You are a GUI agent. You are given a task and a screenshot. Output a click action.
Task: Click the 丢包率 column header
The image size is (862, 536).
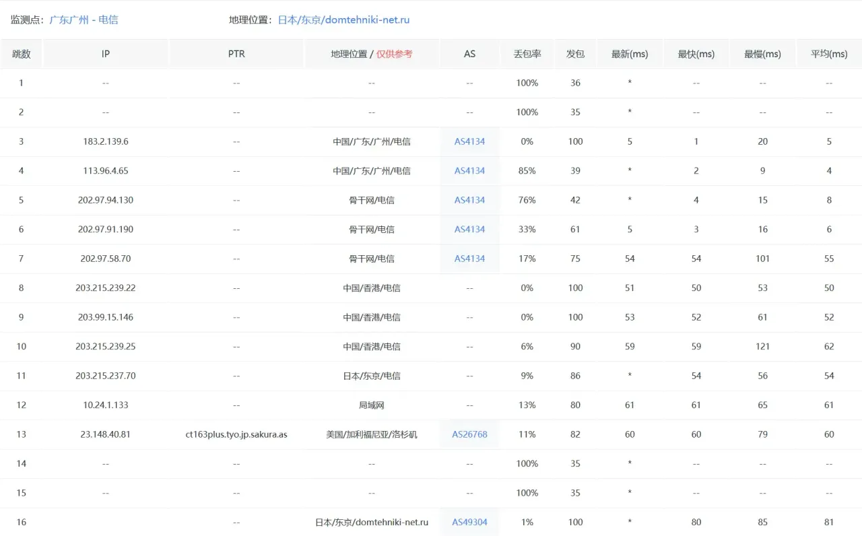tap(527, 54)
